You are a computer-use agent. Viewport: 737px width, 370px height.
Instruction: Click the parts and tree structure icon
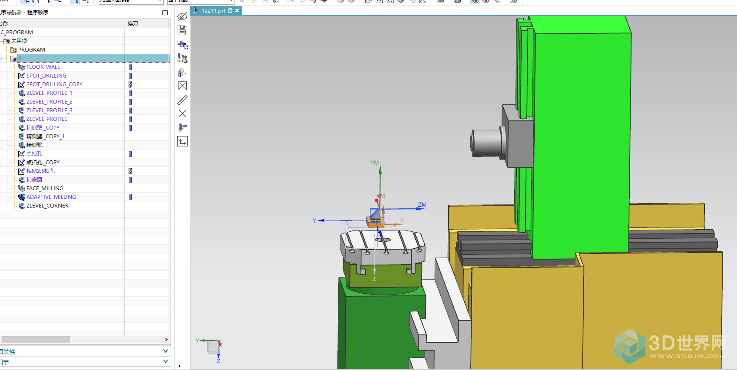[x=182, y=44]
